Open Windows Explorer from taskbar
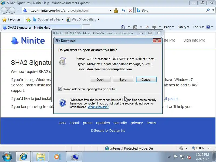 click(41, 157)
